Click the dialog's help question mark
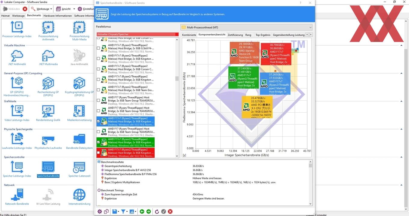This screenshot has width=409, height=216. pos(300,3)
